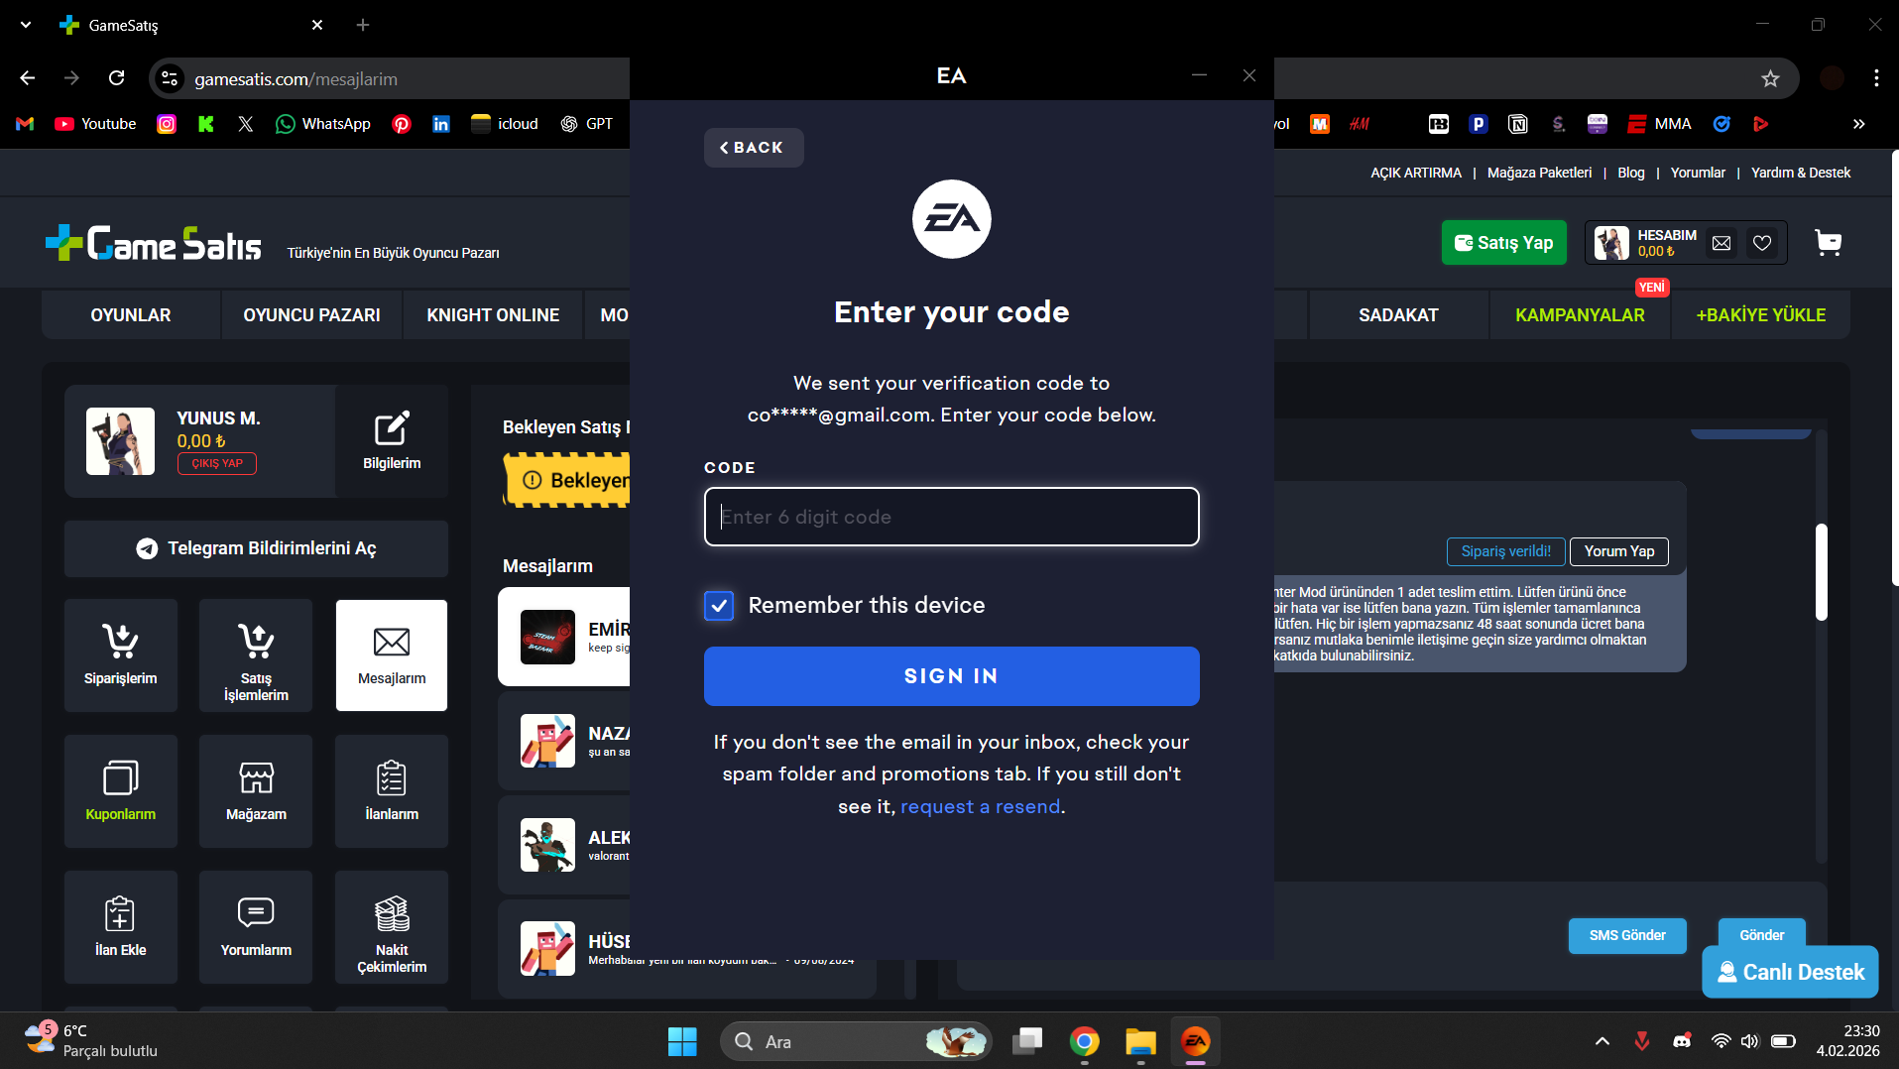Go back to the previous page in Chrome
The width and height of the screenshot is (1899, 1069).
pyautogui.click(x=28, y=78)
